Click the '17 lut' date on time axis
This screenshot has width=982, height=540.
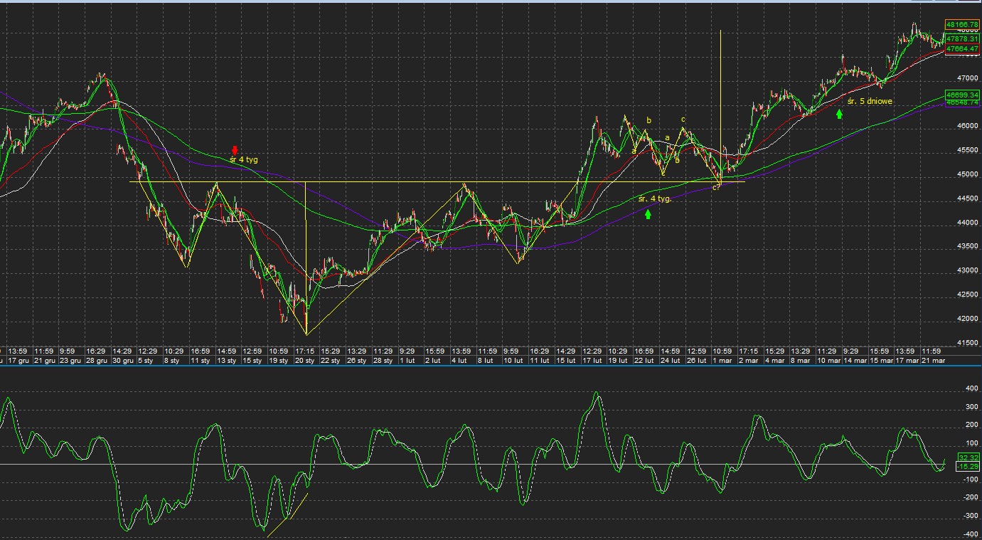coord(592,361)
